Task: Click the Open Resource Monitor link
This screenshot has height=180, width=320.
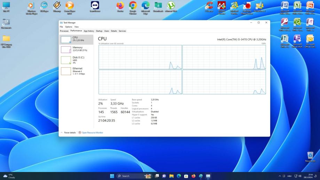Action: coord(92,133)
